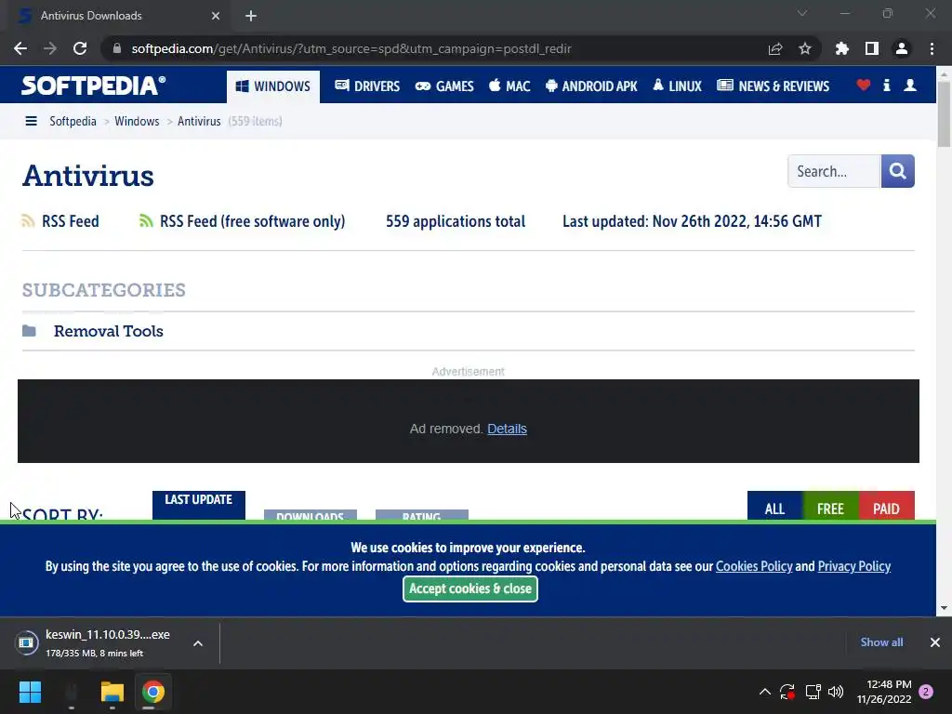The image size is (952, 714).
Task: Sort by LAST UPDATE
Action: pos(199,505)
